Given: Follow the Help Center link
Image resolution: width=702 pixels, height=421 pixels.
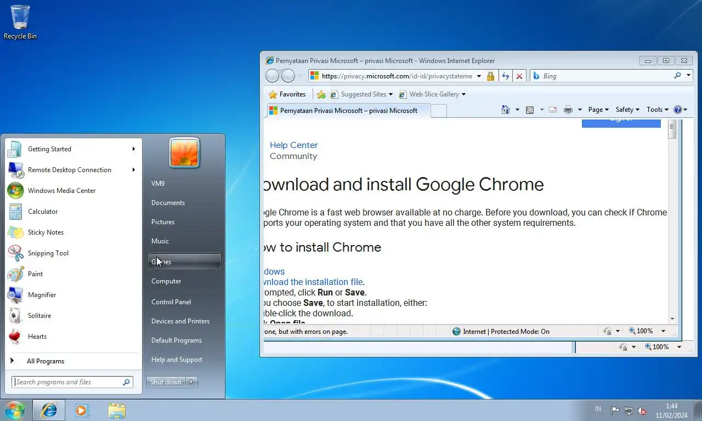Looking at the screenshot, I should tap(293, 145).
